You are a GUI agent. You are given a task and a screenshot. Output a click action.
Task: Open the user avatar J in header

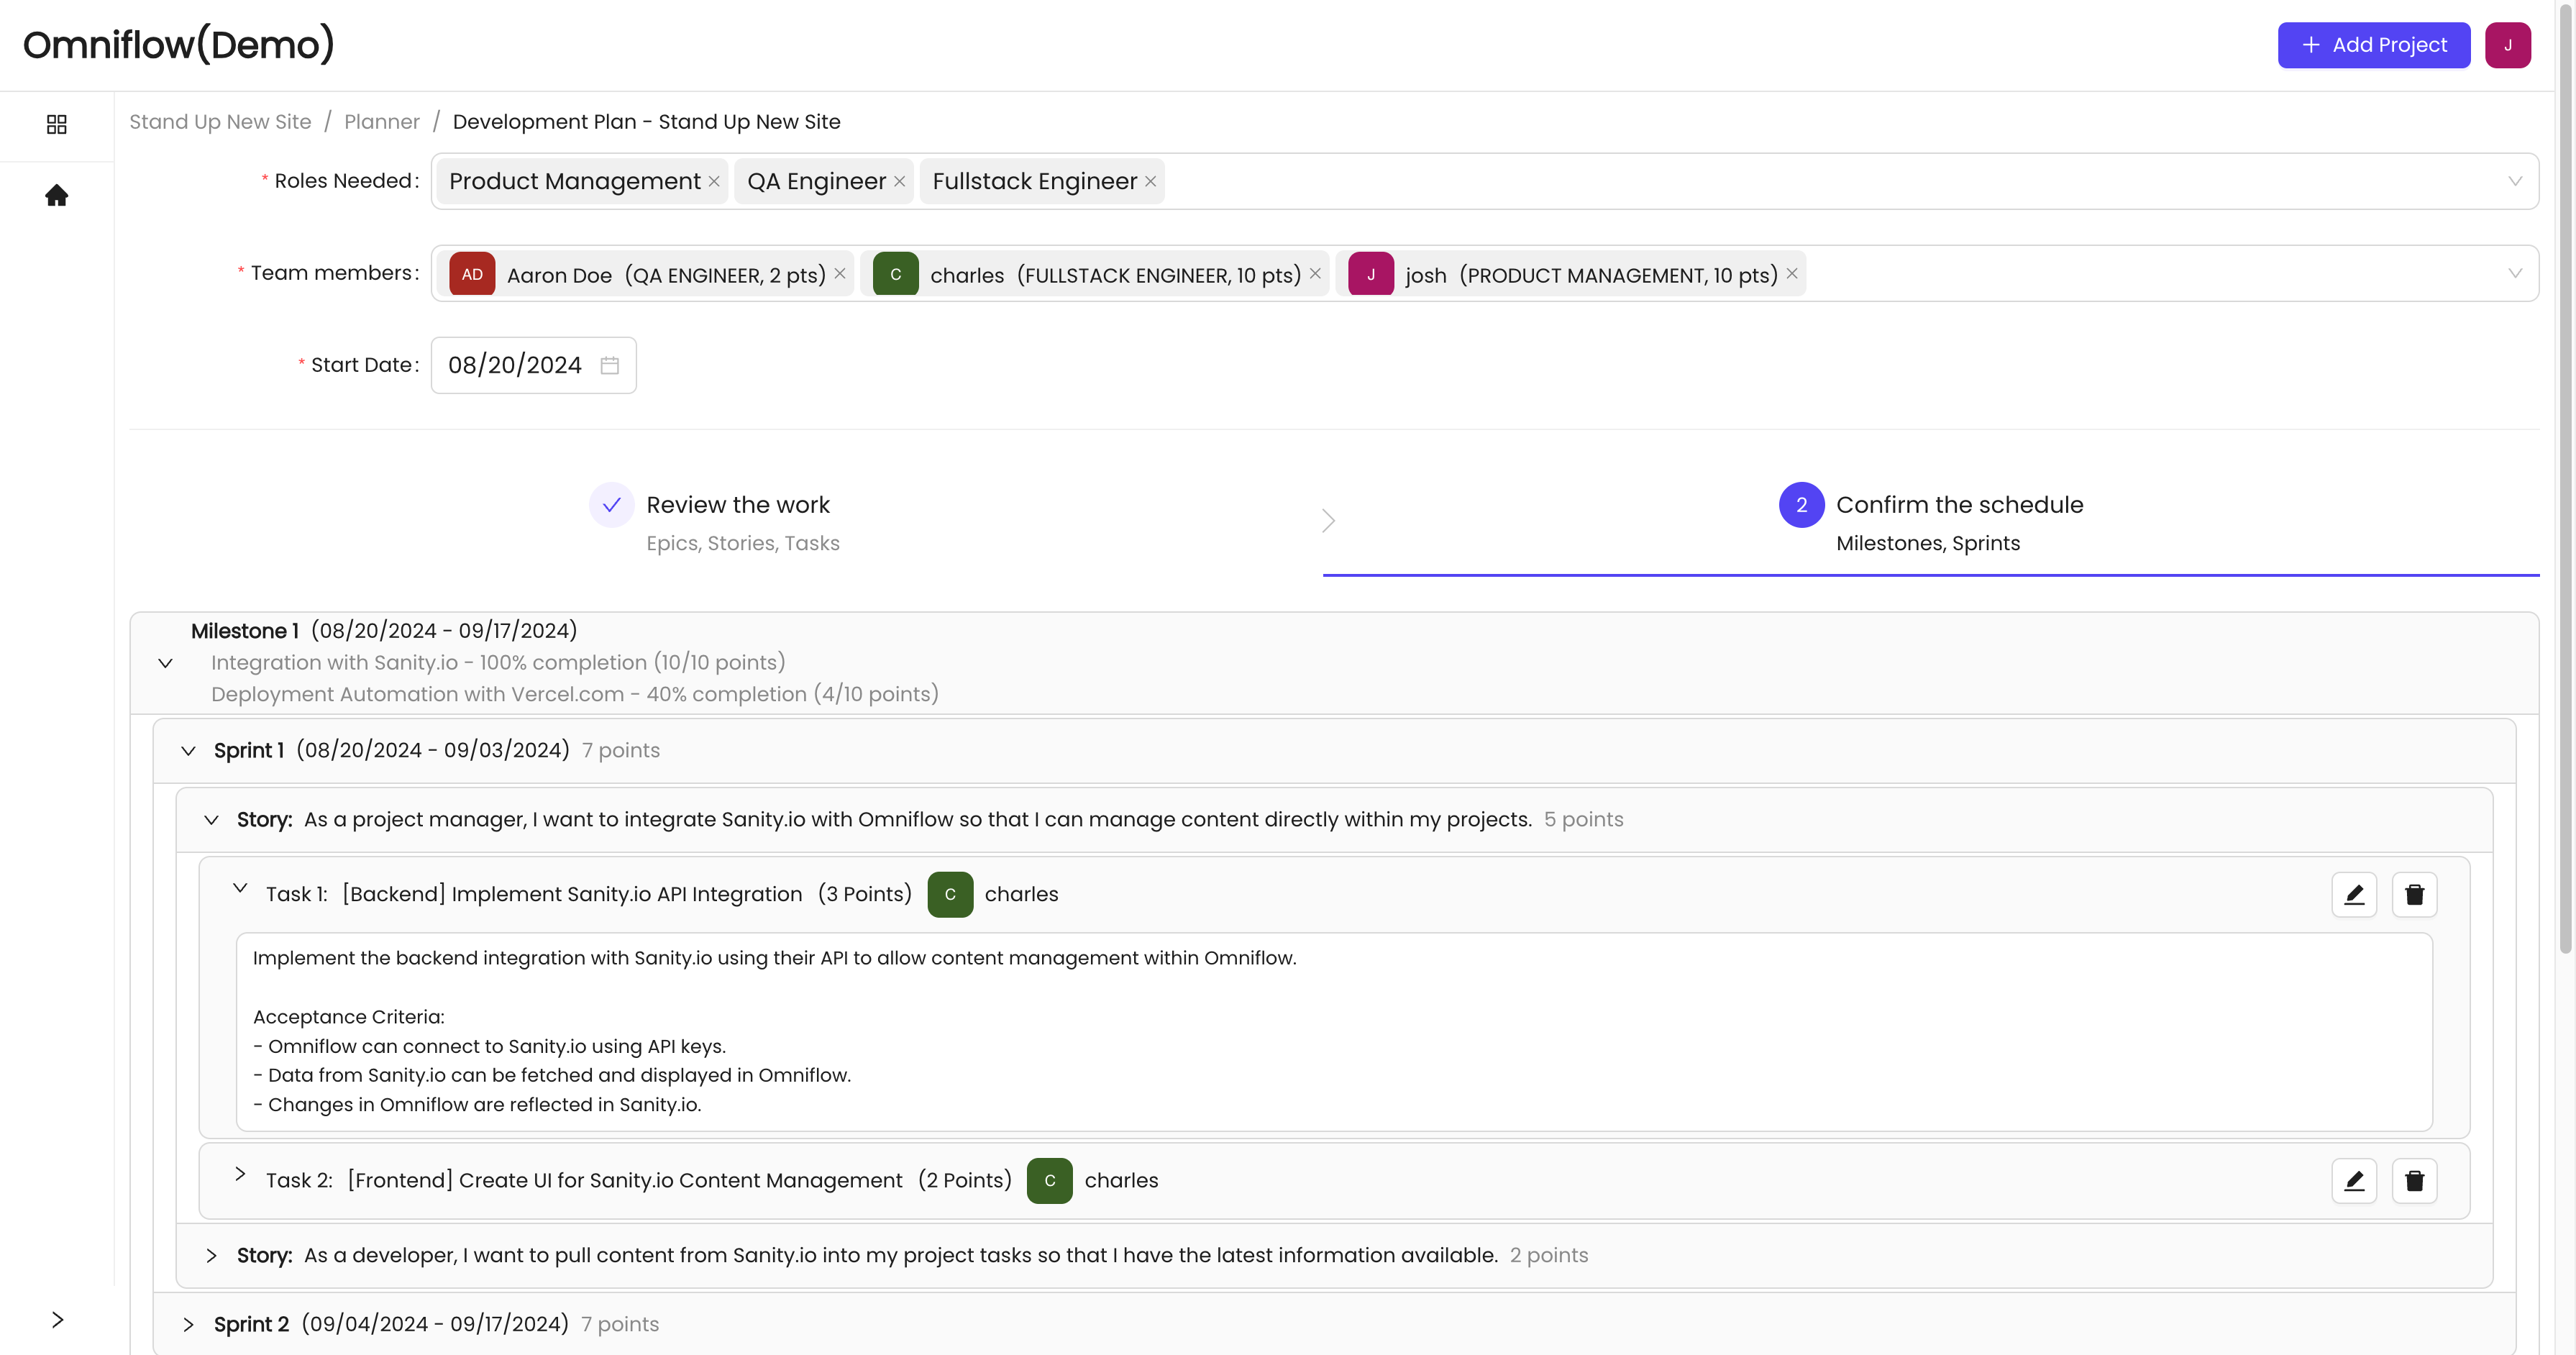[2507, 45]
